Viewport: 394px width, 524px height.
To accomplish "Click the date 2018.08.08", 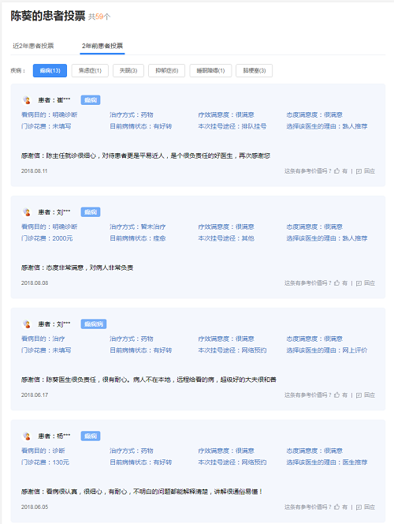I will pos(35,283).
